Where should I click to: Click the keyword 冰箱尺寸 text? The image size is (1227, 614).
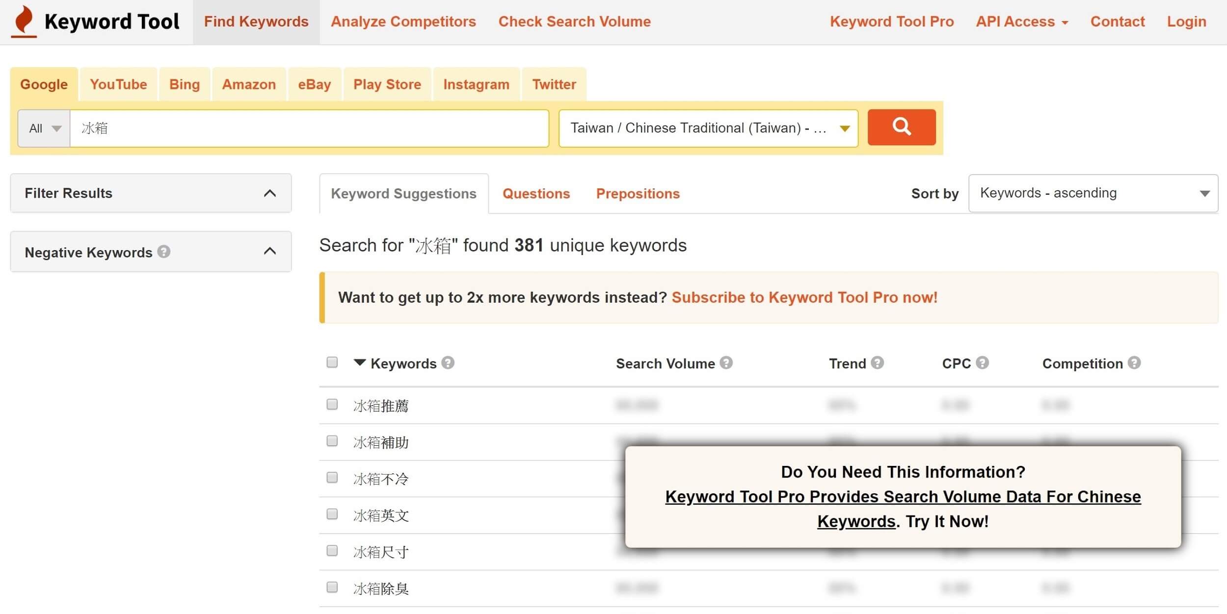(x=381, y=552)
